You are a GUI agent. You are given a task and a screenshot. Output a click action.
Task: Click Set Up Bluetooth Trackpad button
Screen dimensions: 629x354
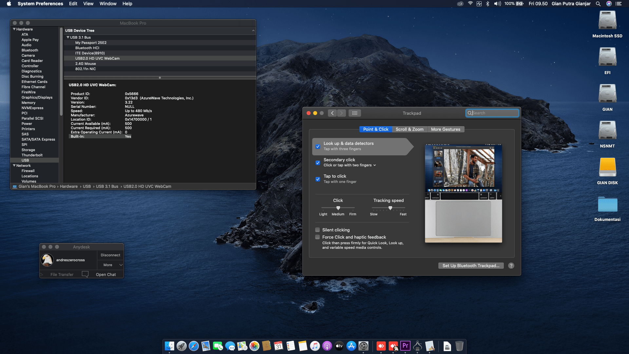coord(471,265)
